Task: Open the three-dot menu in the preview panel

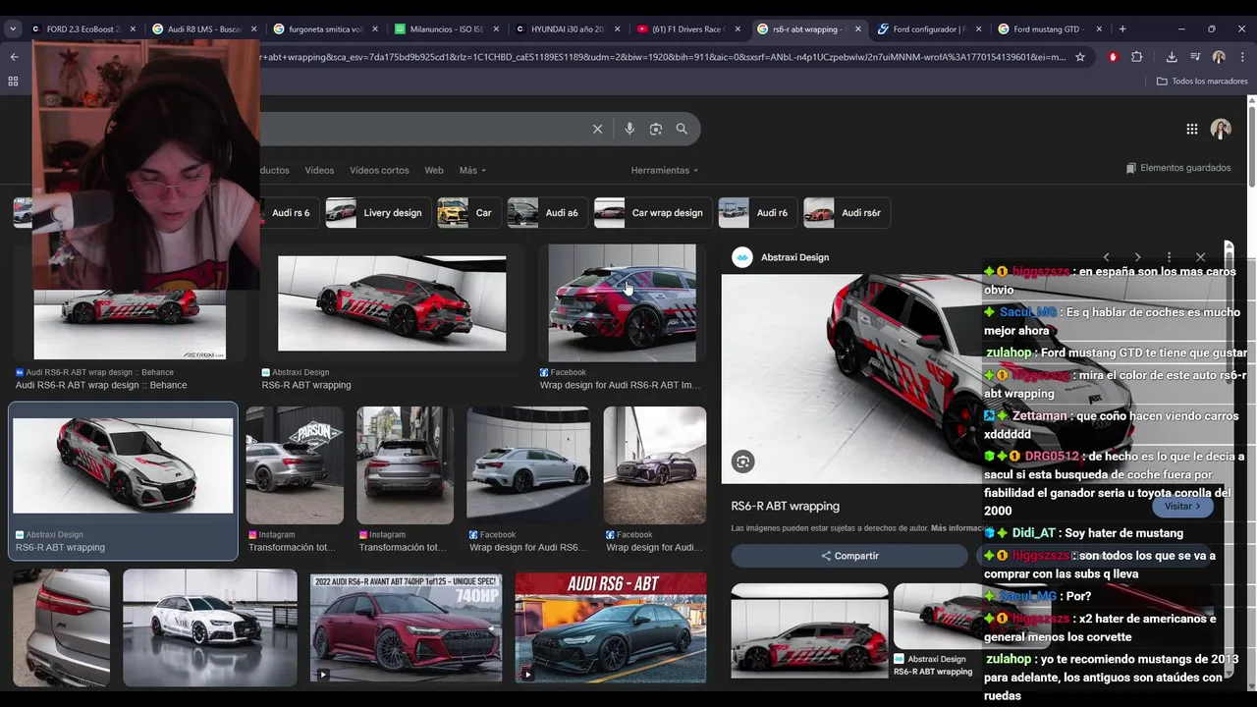Action: pyautogui.click(x=1169, y=257)
